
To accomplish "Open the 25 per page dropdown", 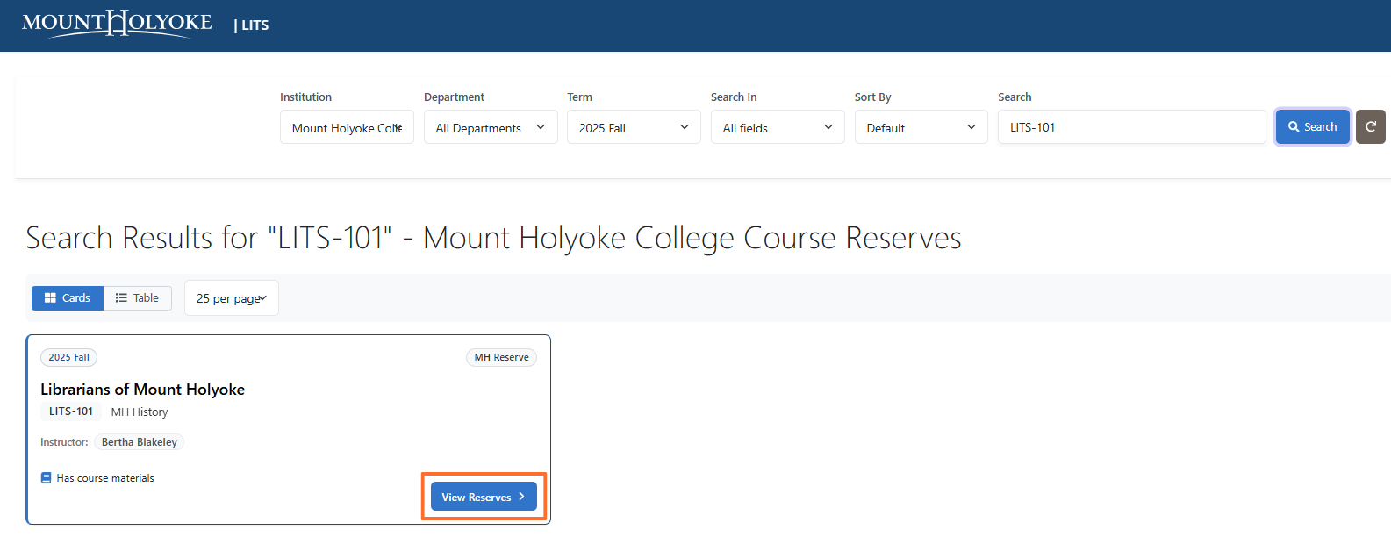I will click(232, 298).
